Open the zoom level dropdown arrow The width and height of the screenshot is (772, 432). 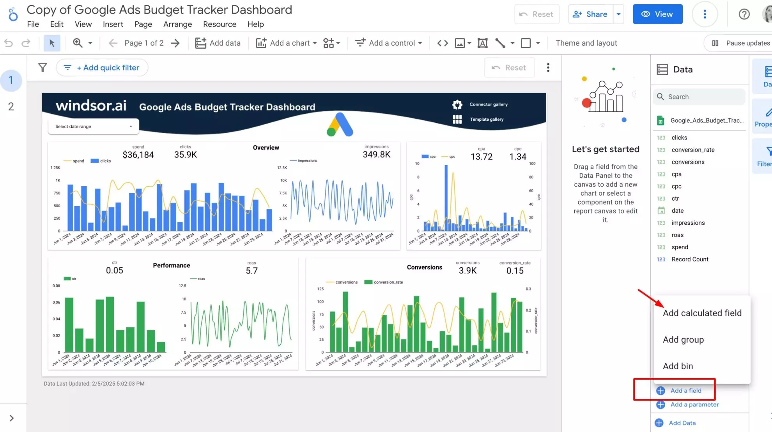pyautogui.click(x=90, y=43)
